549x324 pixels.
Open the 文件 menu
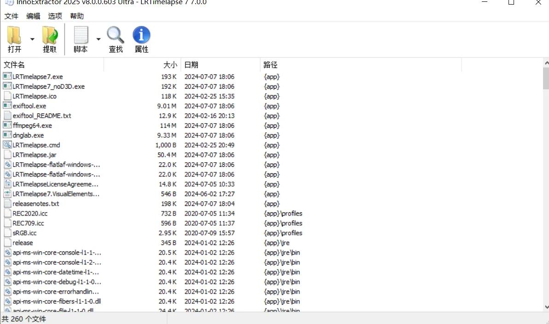coord(11,16)
